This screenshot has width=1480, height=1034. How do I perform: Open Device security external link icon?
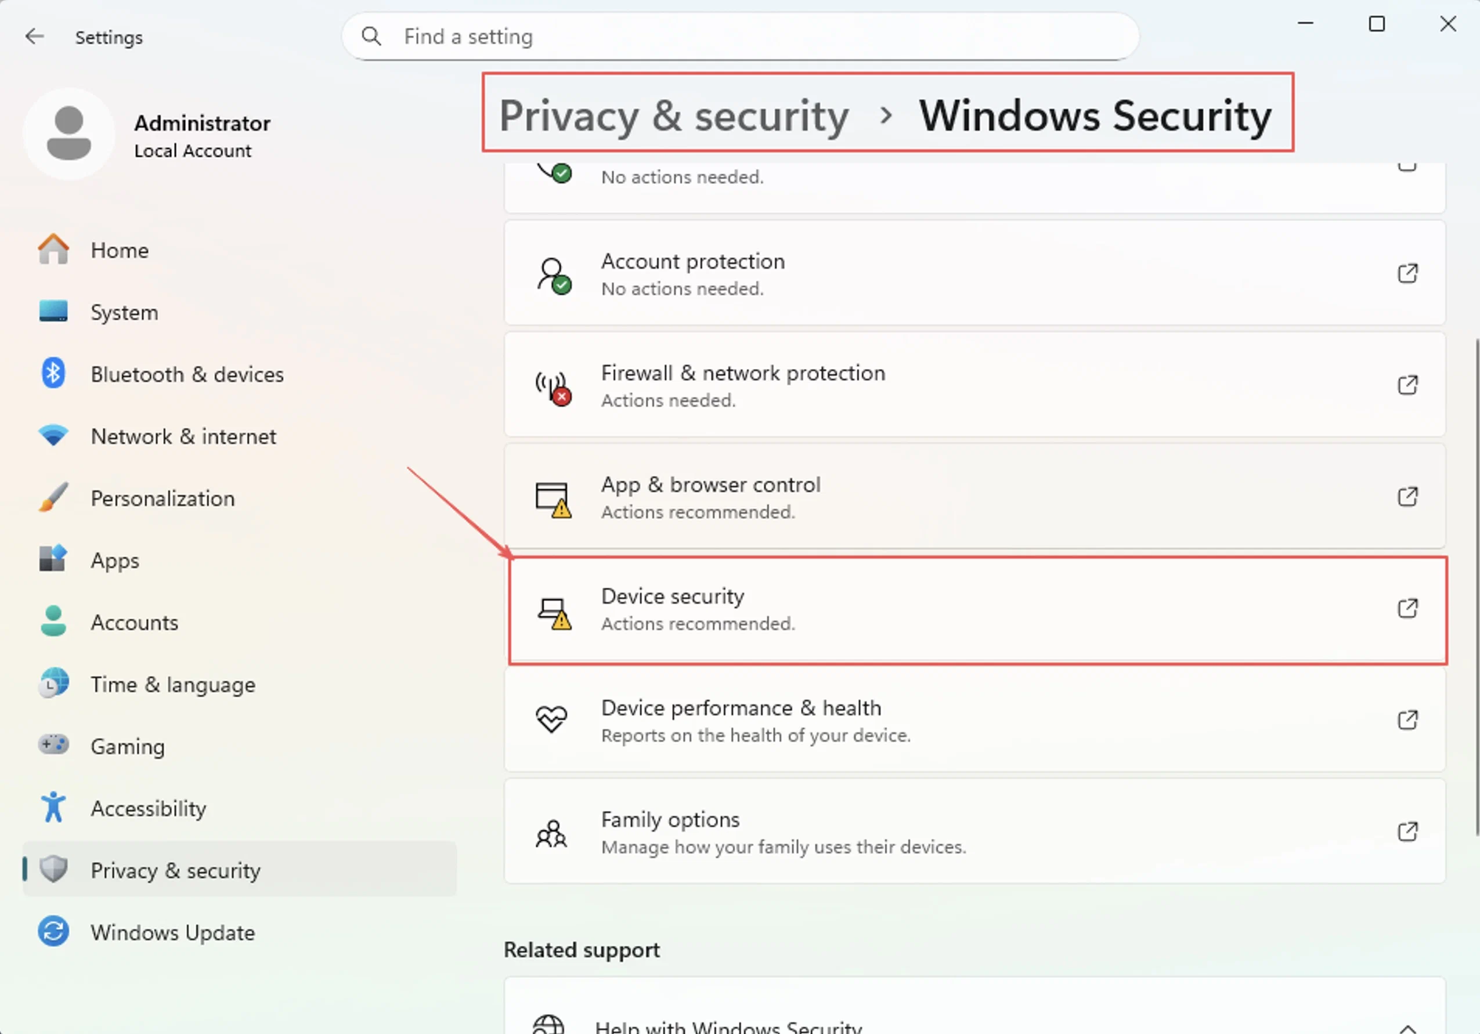coord(1408,608)
